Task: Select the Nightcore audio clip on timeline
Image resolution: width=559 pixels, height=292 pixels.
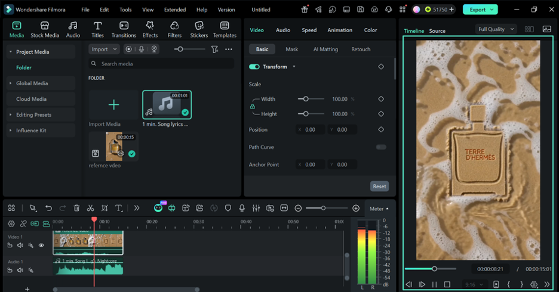Action: (x=88, y=266)
